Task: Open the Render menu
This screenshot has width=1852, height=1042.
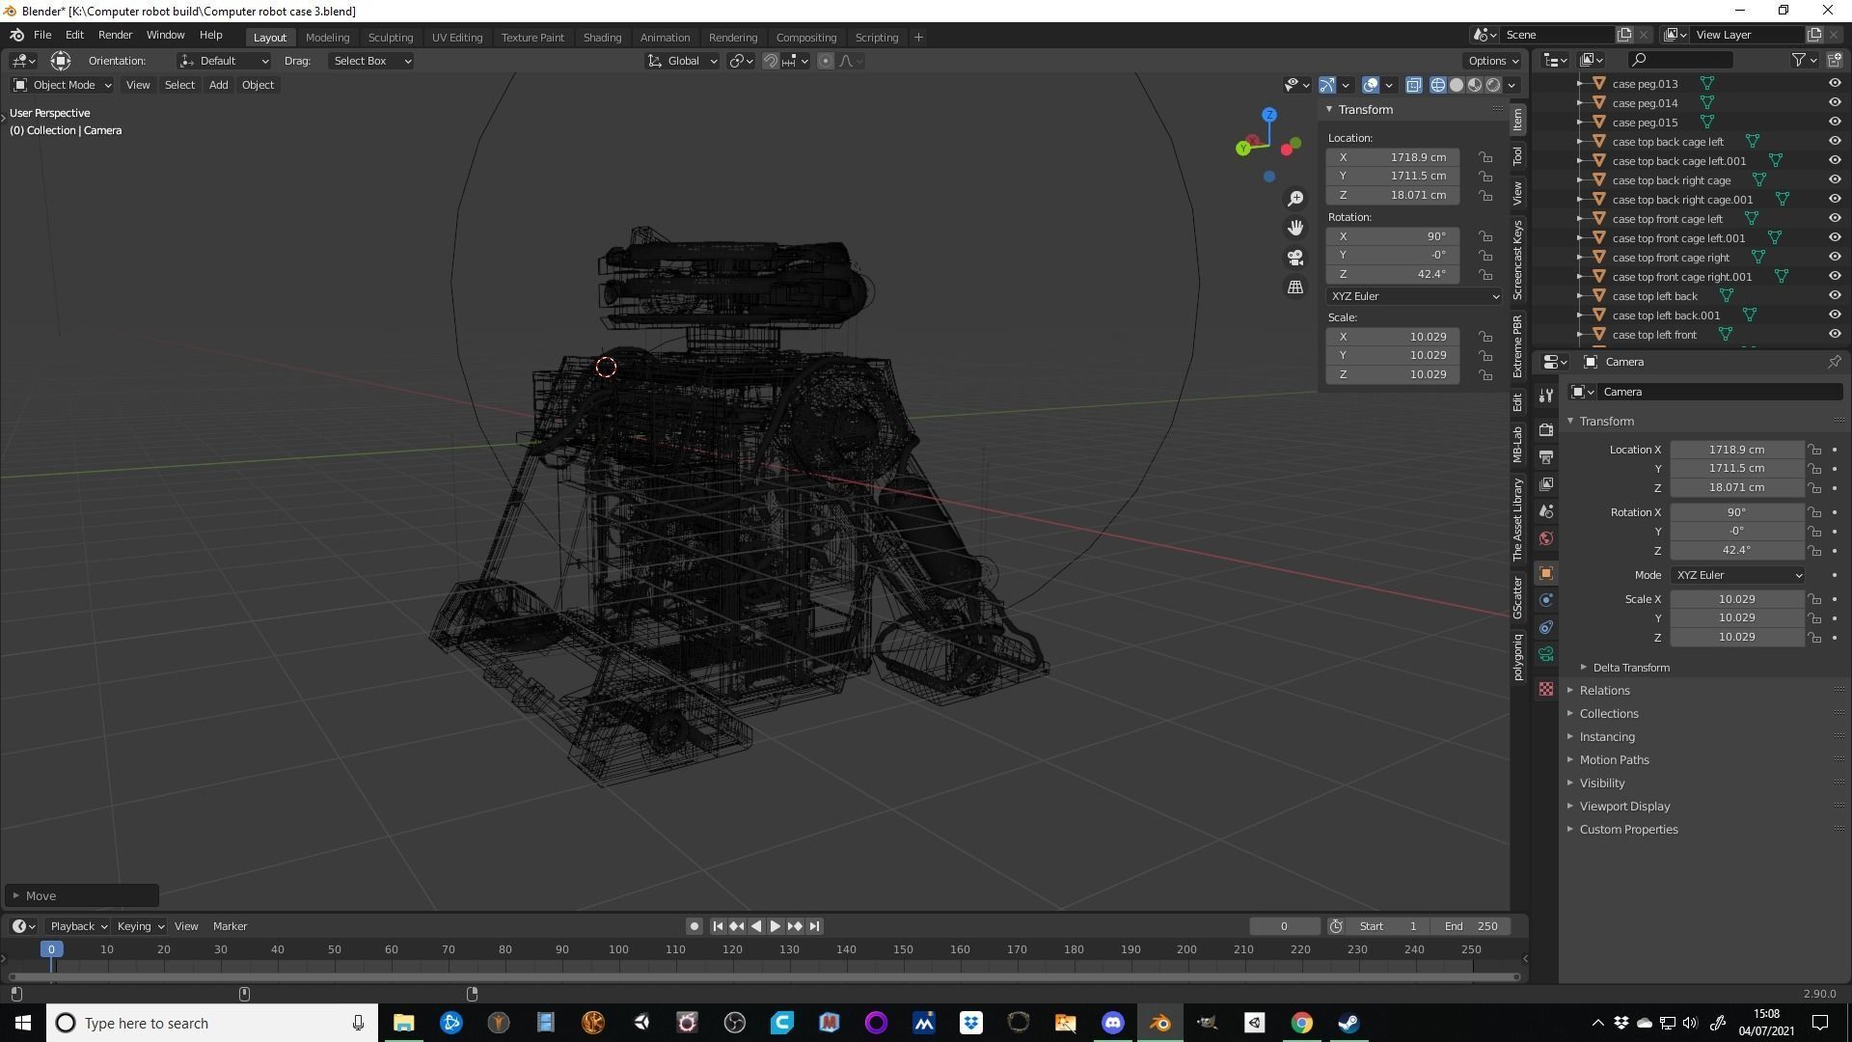Action: point(115,35)
